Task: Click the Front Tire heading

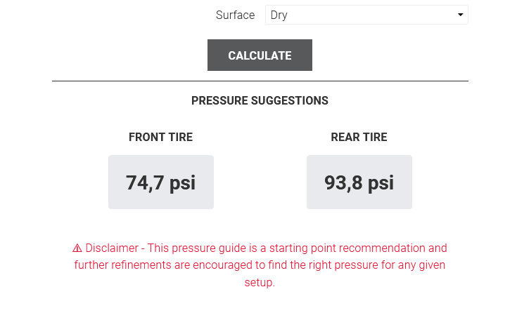Action: tap(160, 138)
